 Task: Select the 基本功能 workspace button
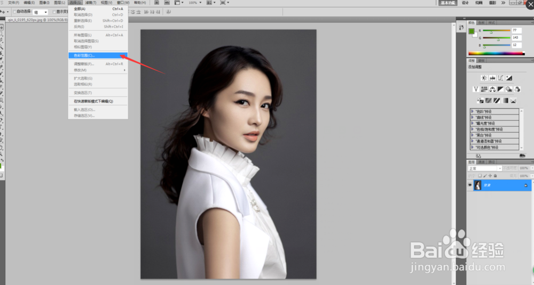pyautogui.click(x=448, y=2)
